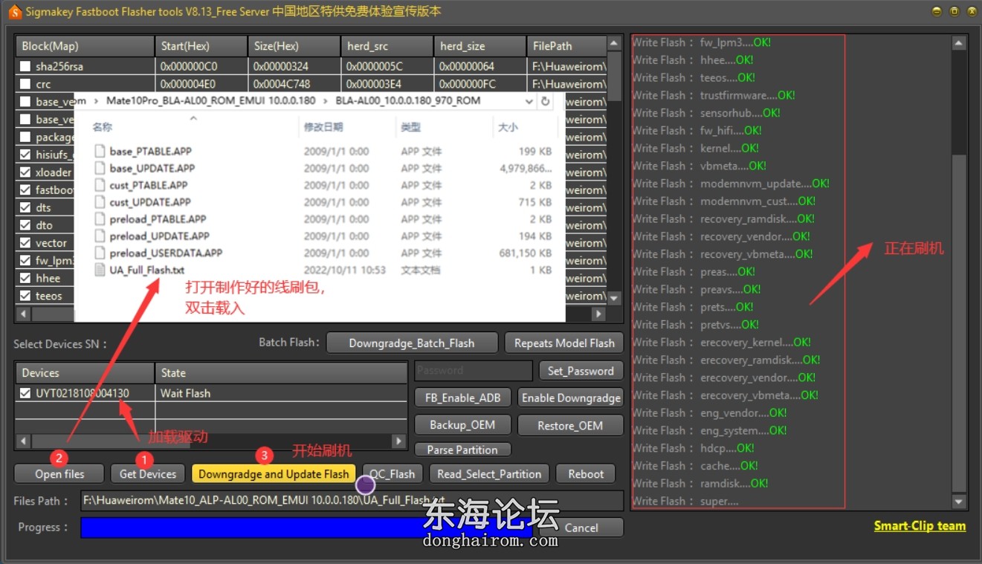Click the refresh icon in the explorer address bar
Screen dimensions: 982x564
[x=546, y=101]
